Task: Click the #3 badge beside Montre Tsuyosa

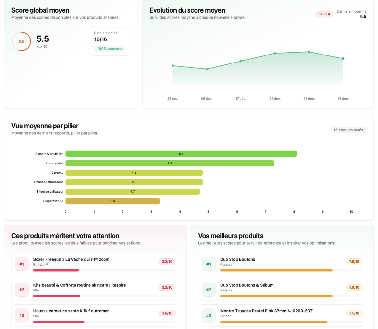Action: (x=209, y=316)
